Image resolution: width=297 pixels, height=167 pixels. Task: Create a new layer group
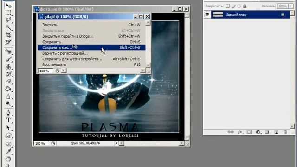click(267, 132)
